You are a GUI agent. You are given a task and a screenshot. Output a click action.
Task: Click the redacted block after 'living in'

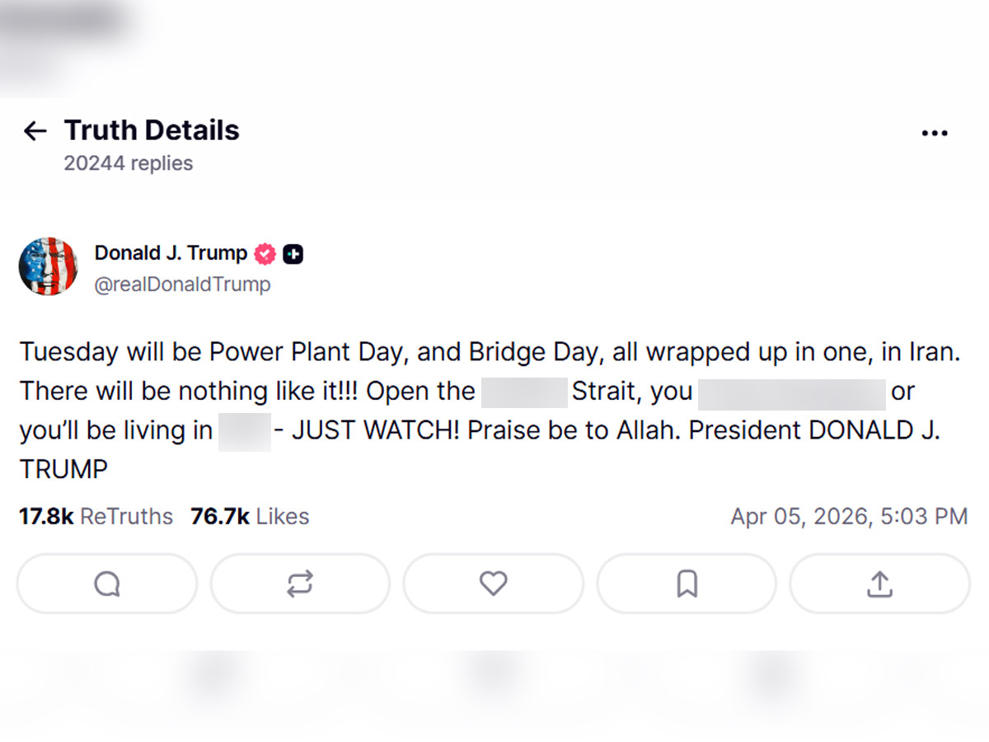click(245, 430)
